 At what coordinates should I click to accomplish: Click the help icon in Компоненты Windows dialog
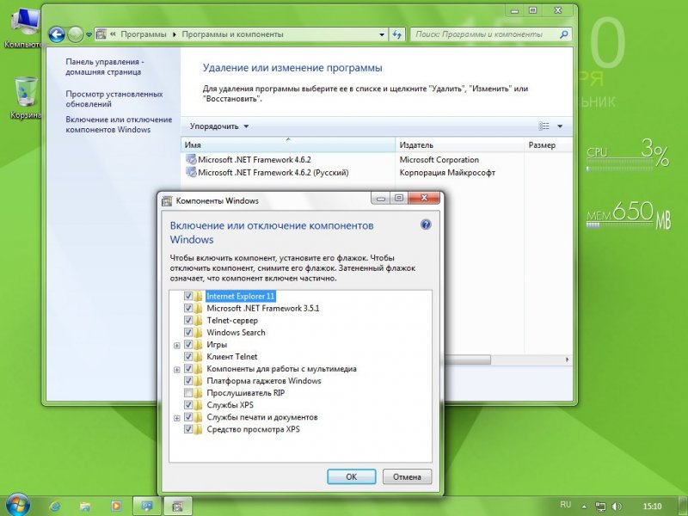pyautogui.click(x=426, y=225)
